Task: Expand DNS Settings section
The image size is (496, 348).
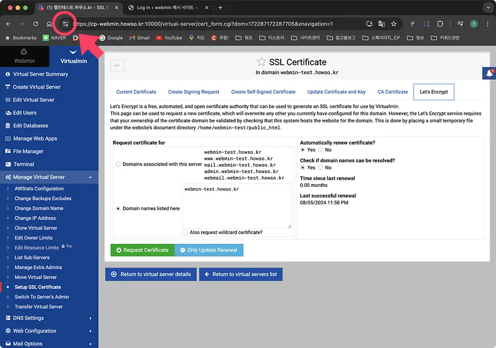Action: (49, 318)
